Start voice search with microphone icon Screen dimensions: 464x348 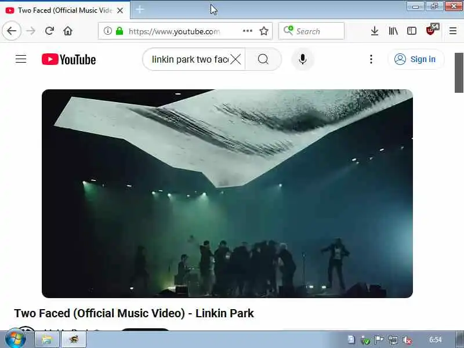302,60
